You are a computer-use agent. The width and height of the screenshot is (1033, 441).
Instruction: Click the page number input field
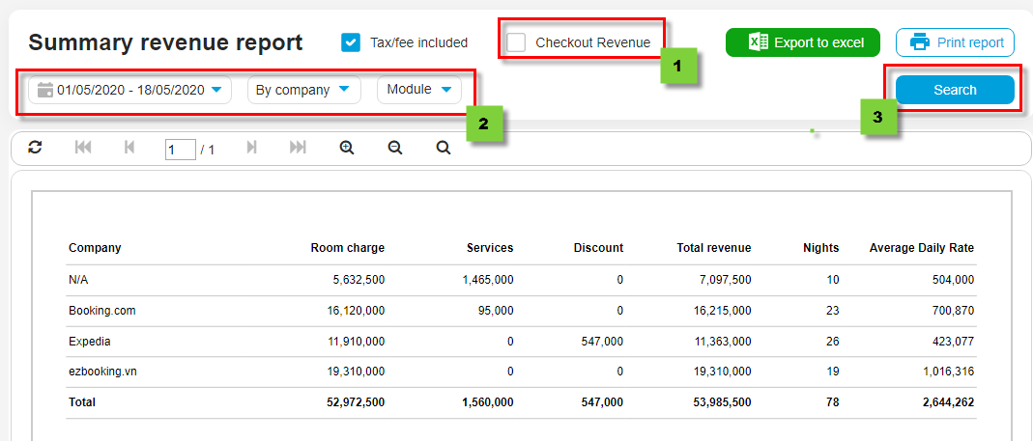(180, 150)
